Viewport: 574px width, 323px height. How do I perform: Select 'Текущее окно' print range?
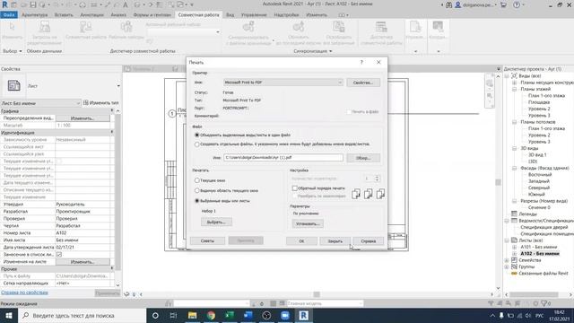tap(197, 180)
